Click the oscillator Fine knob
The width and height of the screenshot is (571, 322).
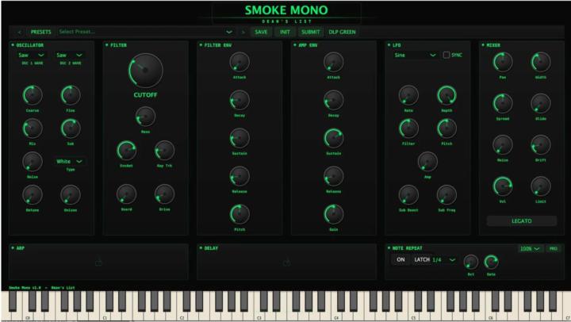[x=71, y=95]
